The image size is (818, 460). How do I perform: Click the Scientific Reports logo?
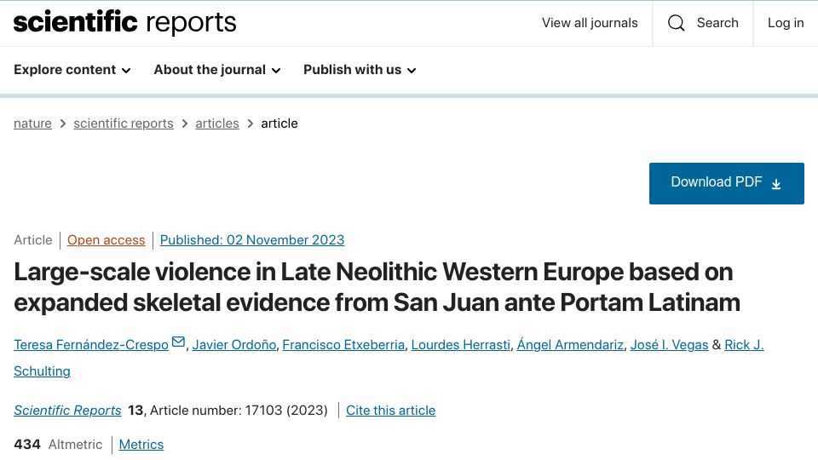[124, 22]
